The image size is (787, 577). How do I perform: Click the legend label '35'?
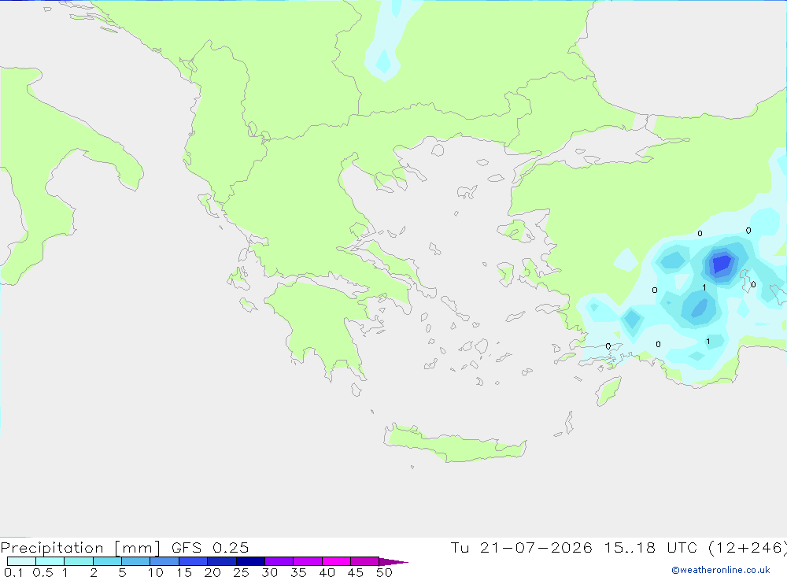tap(298, 572)
